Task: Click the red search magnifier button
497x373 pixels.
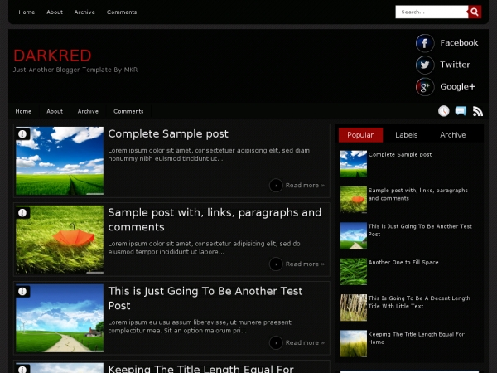Action: 475,12
